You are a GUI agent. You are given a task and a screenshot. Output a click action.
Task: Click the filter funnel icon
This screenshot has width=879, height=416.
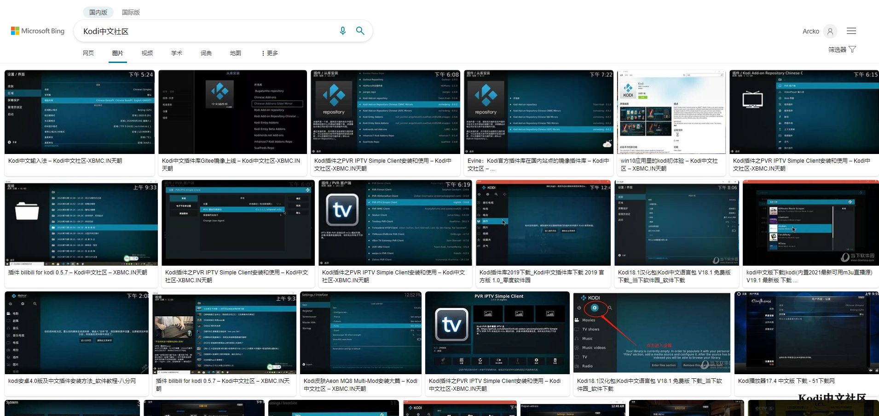852,49
